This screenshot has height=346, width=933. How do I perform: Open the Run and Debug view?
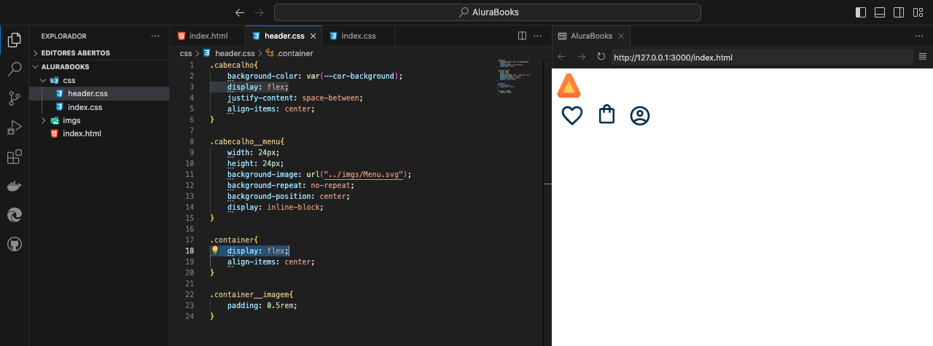tap(14, 127)
